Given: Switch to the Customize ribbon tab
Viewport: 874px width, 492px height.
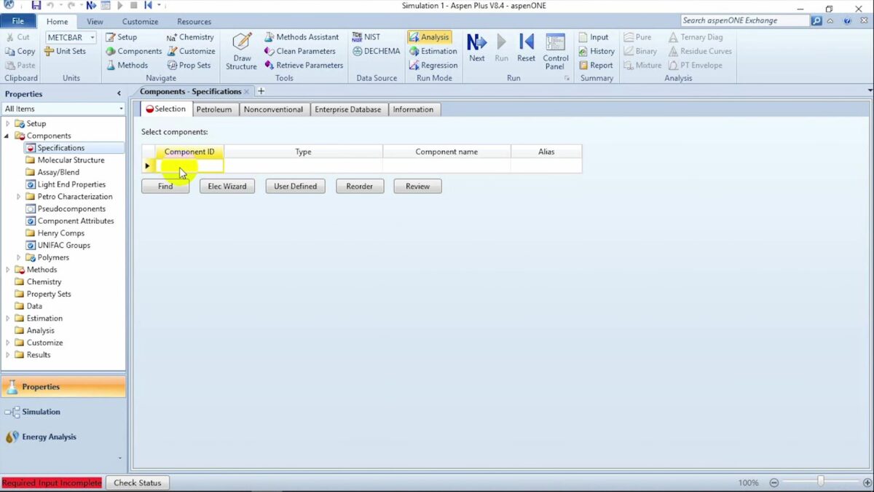Looking at the screenshot, I should 140,22.
